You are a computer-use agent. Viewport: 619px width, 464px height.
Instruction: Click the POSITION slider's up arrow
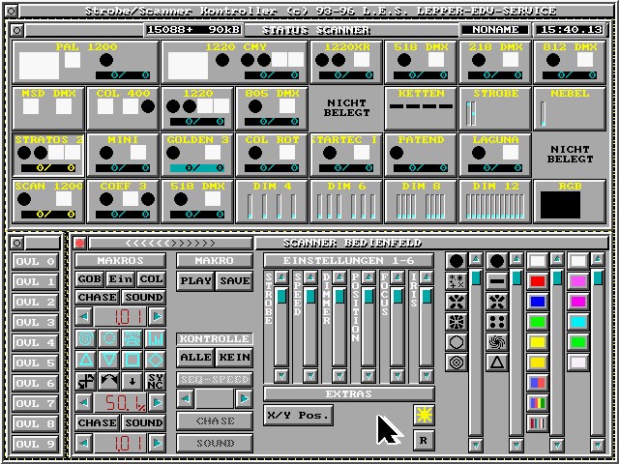pos(368,277)
